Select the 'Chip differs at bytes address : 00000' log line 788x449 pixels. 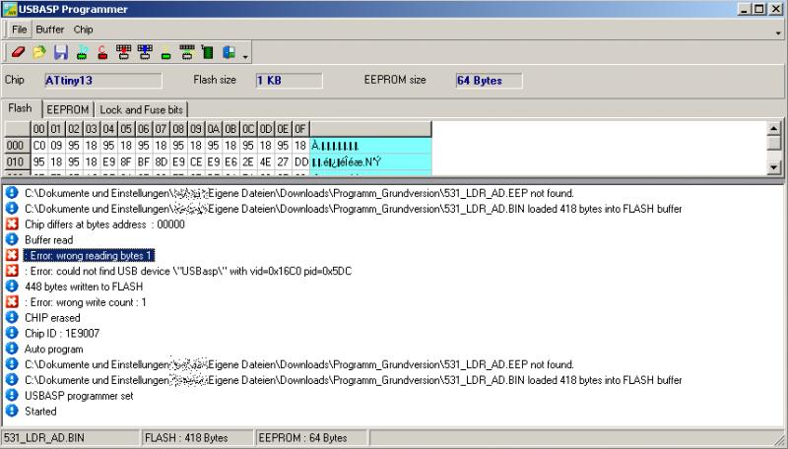[104, 224]
